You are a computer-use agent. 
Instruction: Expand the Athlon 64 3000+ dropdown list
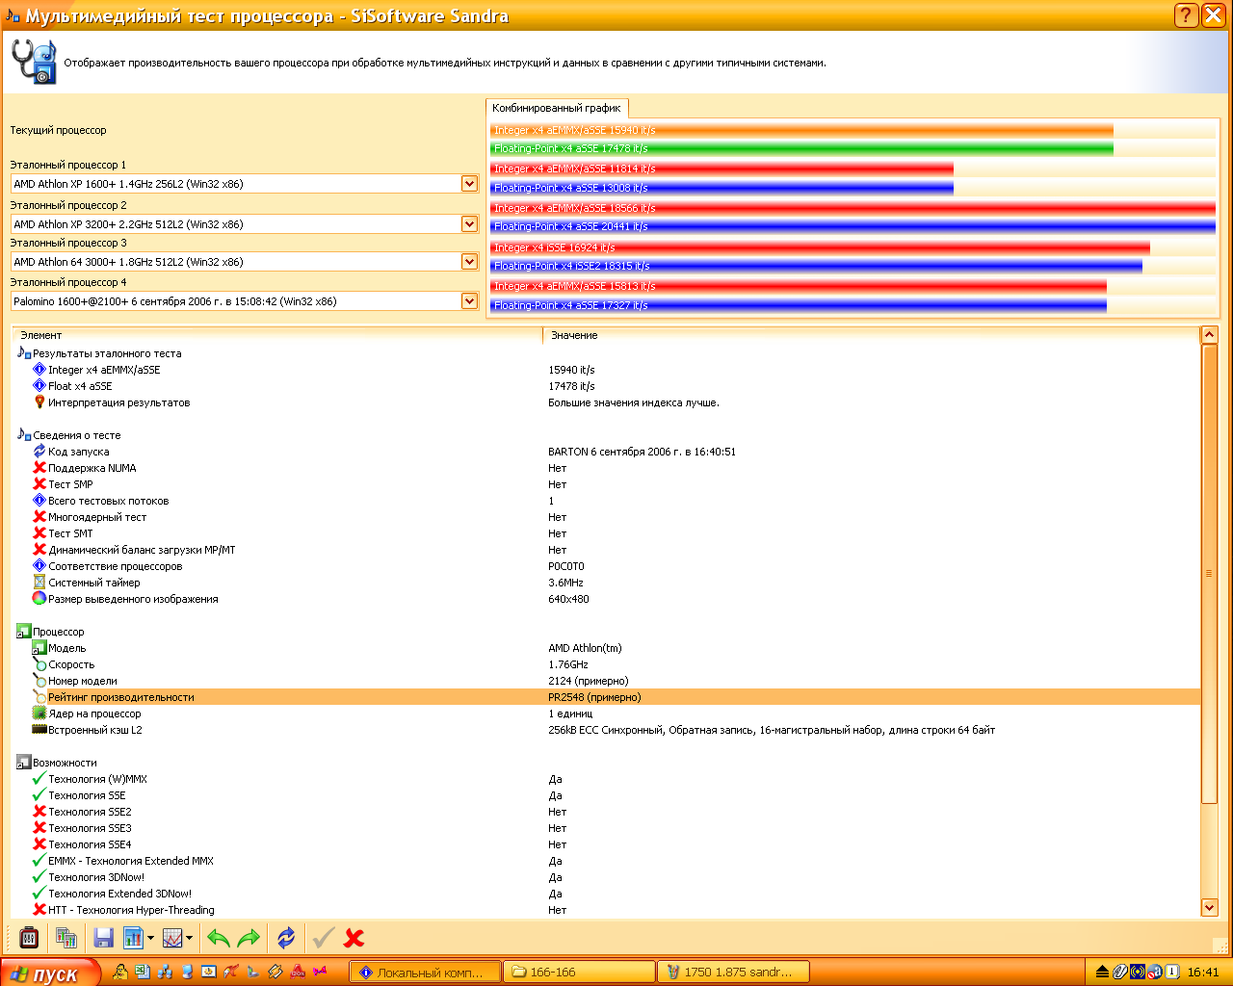tap(469, 262)
